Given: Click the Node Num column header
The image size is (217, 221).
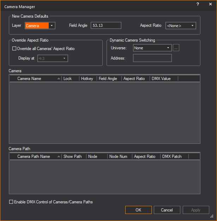Looking at the screenshot, I should 119,156.
